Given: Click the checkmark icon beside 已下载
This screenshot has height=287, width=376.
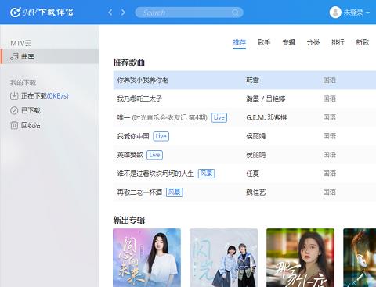Looking at the screenshot, I should [14, 110].
